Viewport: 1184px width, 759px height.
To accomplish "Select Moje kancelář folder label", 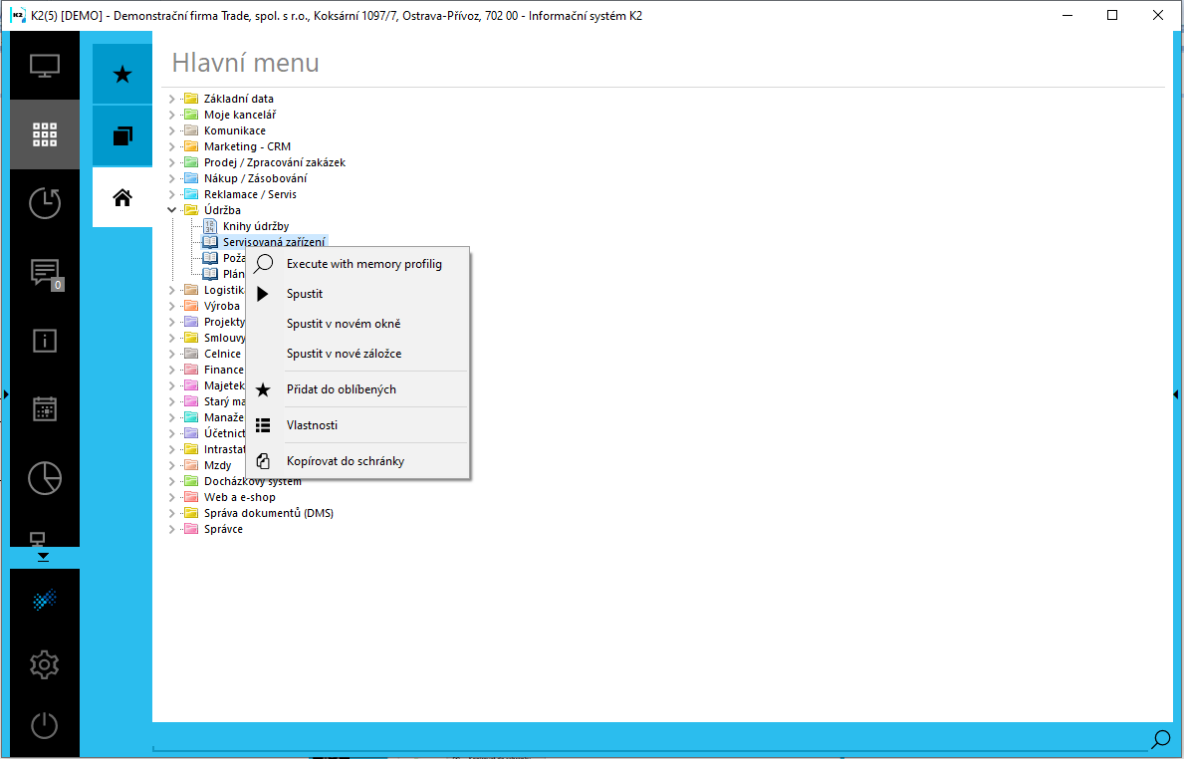I will click(240, 115).
